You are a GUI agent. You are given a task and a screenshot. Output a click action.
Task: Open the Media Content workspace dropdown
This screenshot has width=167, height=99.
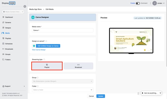pos(13,12)
